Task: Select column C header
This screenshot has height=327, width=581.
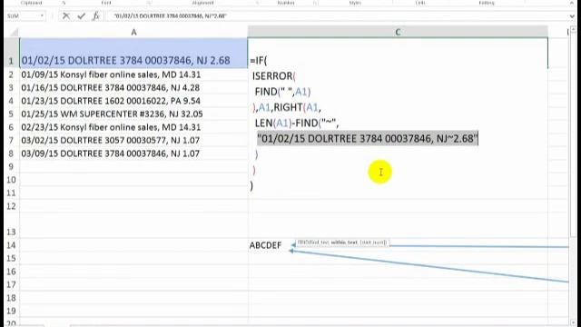Action: [x=398, y=33]
